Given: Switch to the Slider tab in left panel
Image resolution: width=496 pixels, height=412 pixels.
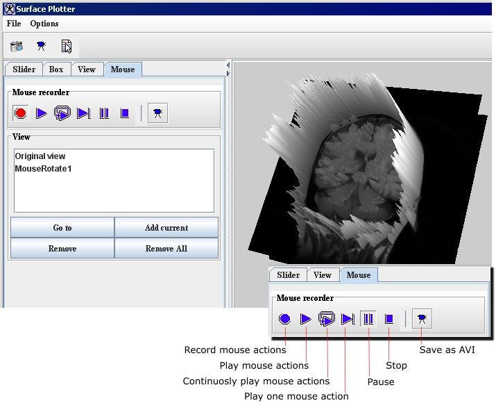Looking at the screenshot, I should coord(24,69).
